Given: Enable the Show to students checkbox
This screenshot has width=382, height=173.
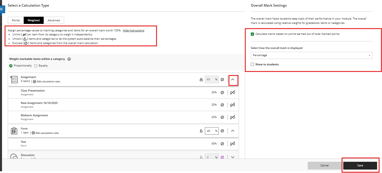Looking at the screenshot, I should [253, 64].
